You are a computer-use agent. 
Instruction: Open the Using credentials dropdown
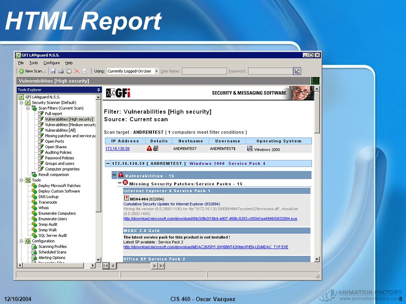[156, 71]
